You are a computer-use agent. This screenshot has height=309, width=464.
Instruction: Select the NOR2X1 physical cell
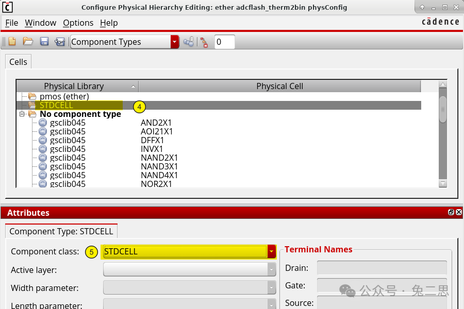(156, 184)
